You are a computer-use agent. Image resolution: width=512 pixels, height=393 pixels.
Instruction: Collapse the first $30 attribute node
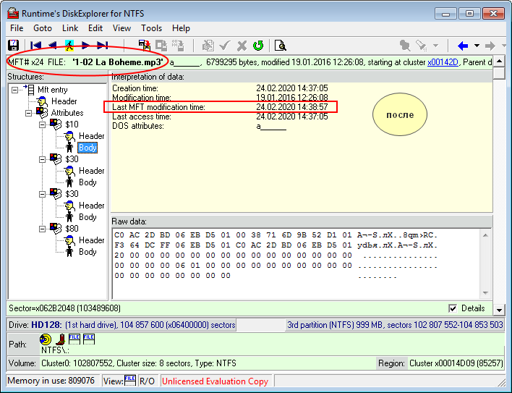point(42,159)
